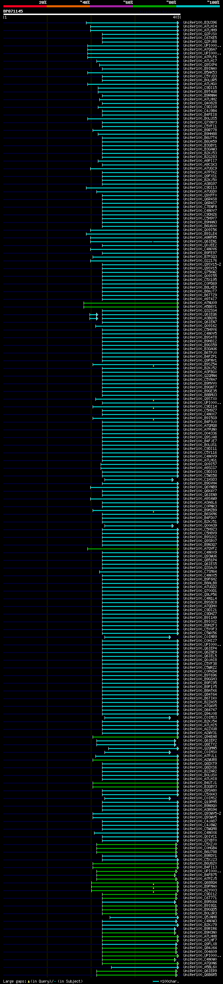Image resolution: width=223 pixels, height=984 pixels.
Task: Select the UniRef100_Q6B6R5 label
Action: click(200, 975)
